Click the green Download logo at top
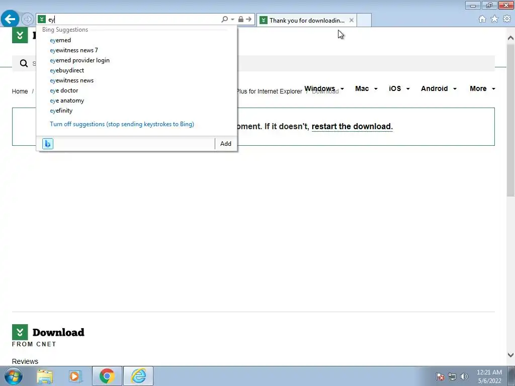The height and width of the screenshot is (386, 515). (x=20, y=35)
